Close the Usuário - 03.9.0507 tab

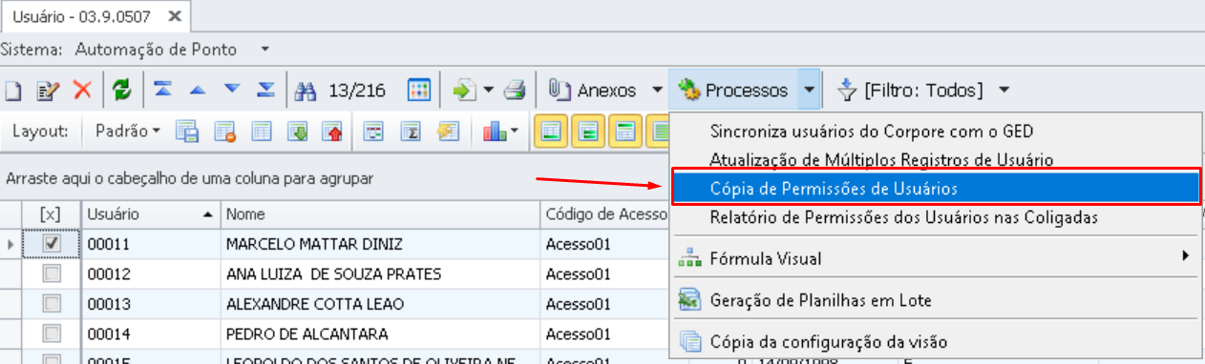click(173, 16)
